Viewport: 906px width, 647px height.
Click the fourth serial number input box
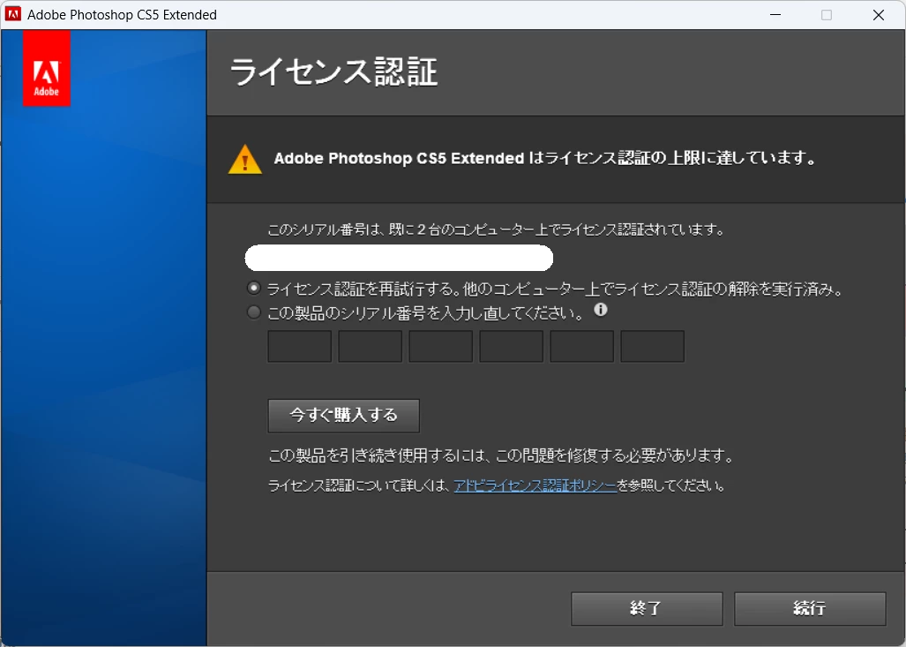[x=511, y=346]
